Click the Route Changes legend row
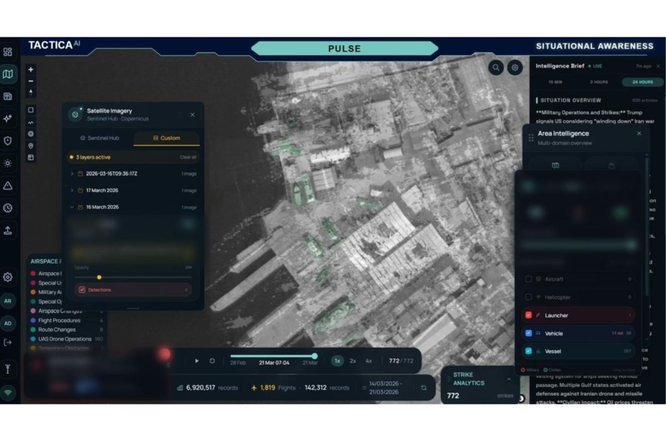Screen dimensions: 666x444 tap(67, 330)
